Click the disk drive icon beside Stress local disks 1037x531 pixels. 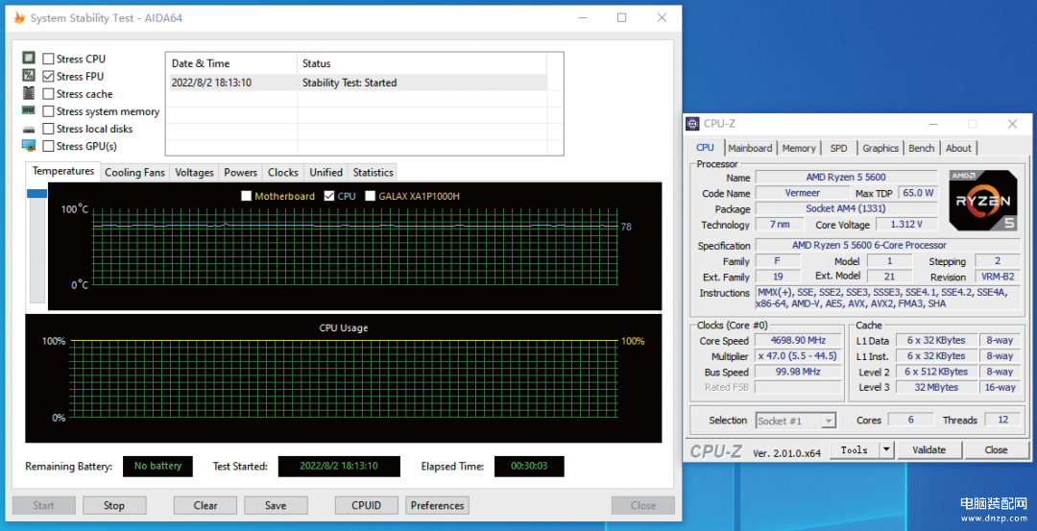click(29, 129)
